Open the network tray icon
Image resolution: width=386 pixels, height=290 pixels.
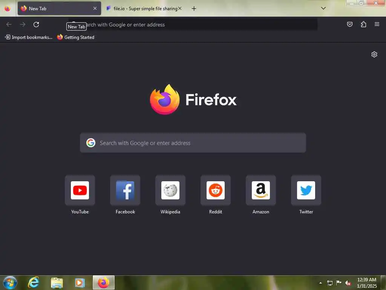(x=329, y=283)
